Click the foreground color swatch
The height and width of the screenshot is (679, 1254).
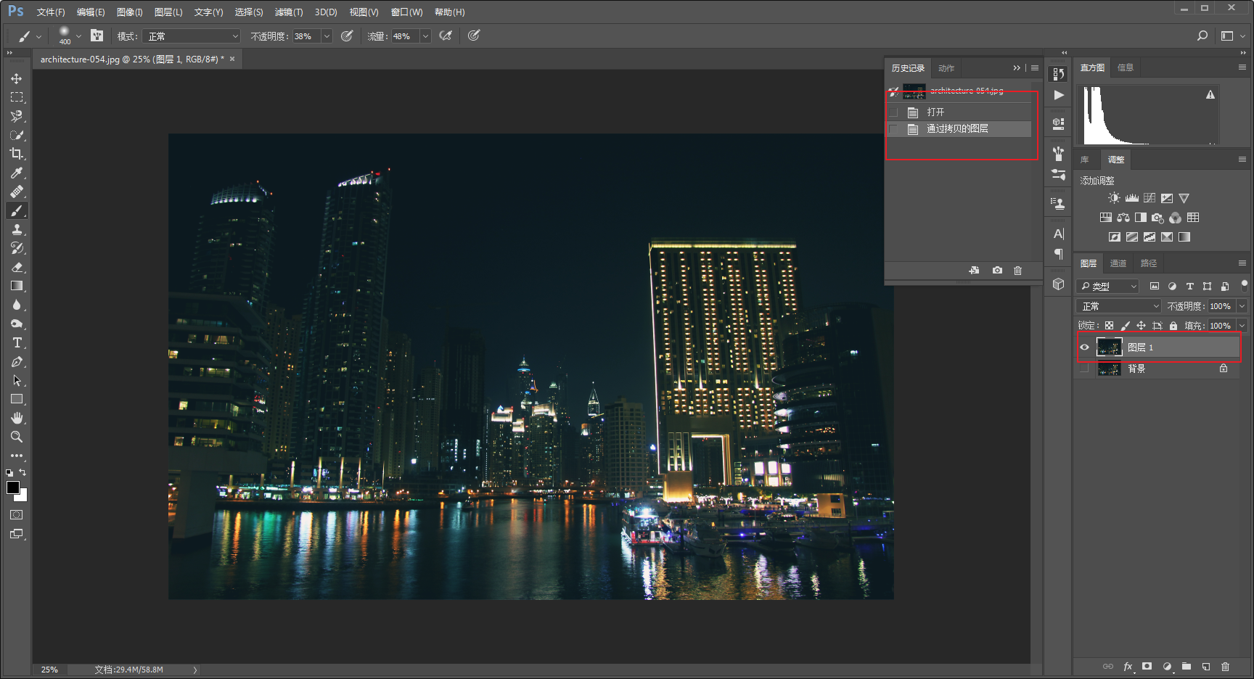pos(12,487)
